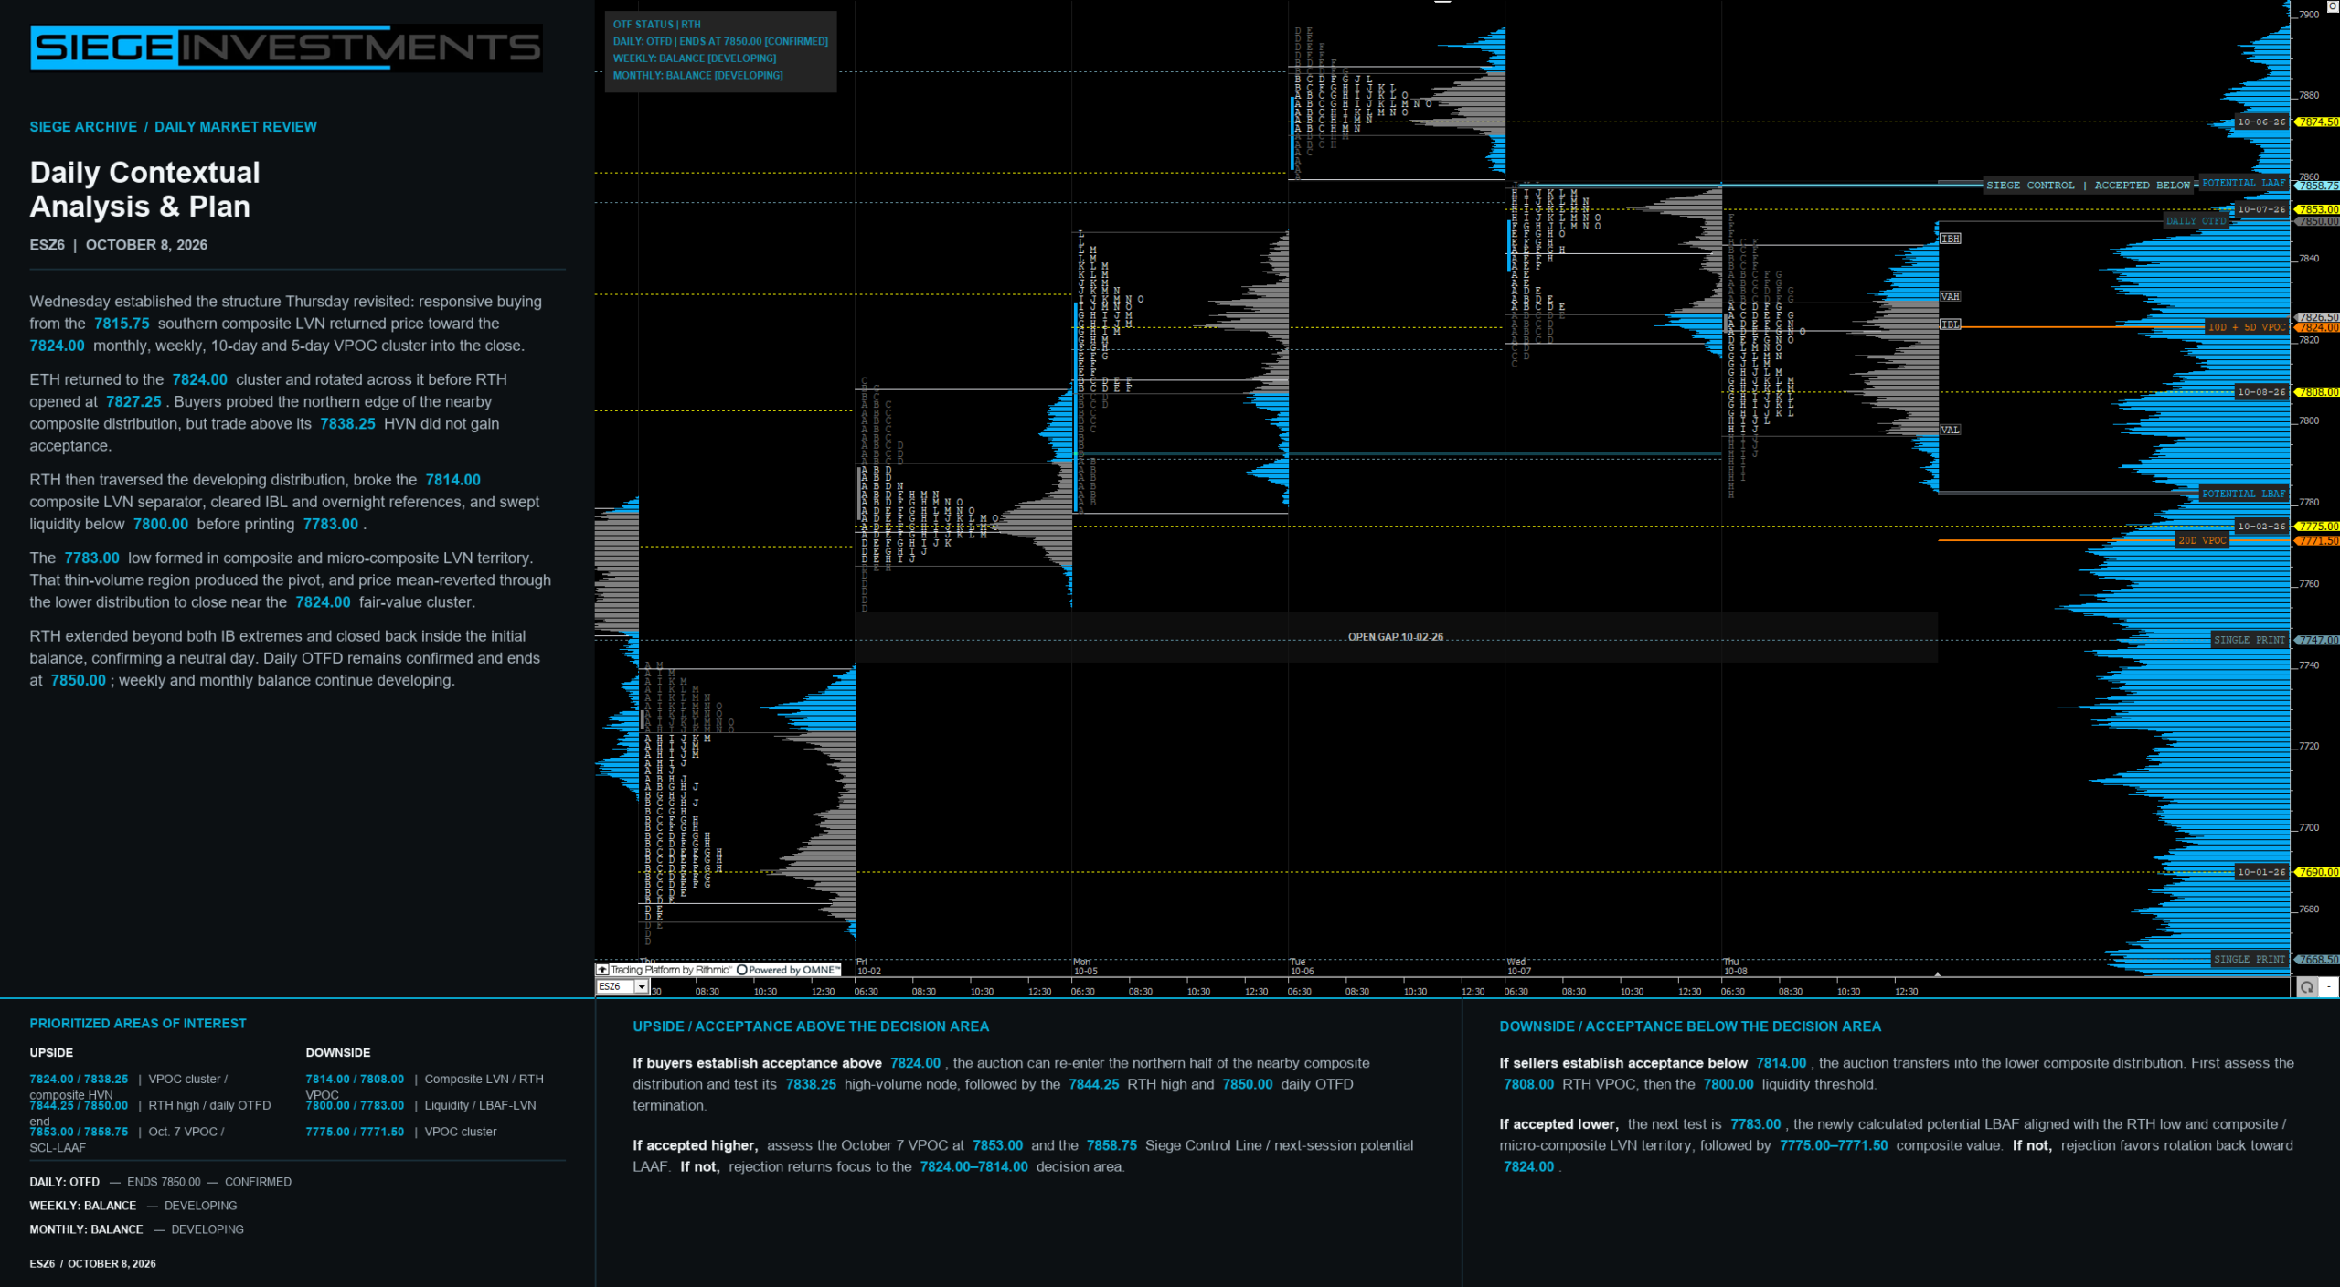2340x1287 pixels.
Task: Click the POTENTIAL LBAF chart label
Action: (x=2243, y=494)
